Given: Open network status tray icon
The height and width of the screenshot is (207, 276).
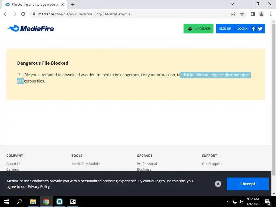Looking at the screenshot, I should [x=235, y=202].
